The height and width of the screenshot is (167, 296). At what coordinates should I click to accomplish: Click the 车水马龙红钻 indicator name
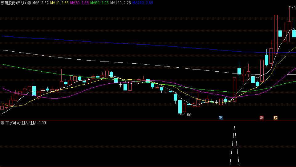pyautogui.click(x=16, y=123)
